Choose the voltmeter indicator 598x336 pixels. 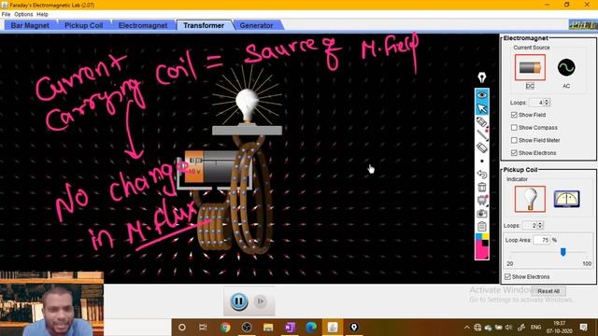pyautogui.click(x=566, y=199)
